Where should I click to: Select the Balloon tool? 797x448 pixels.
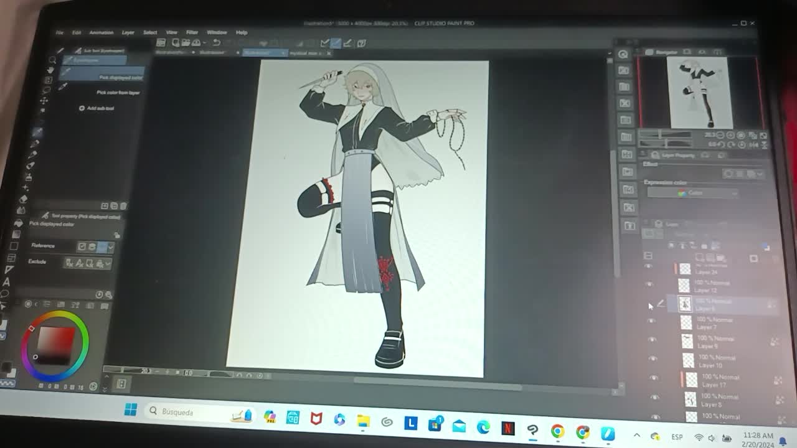6,294
